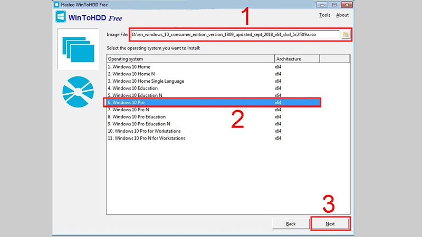Click the browse image file folder icon
The width and height of the screenshot is (422, 237).
(346, 34)
